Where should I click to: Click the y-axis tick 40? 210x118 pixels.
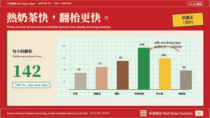pyautogui.click(x=64, y=82)
